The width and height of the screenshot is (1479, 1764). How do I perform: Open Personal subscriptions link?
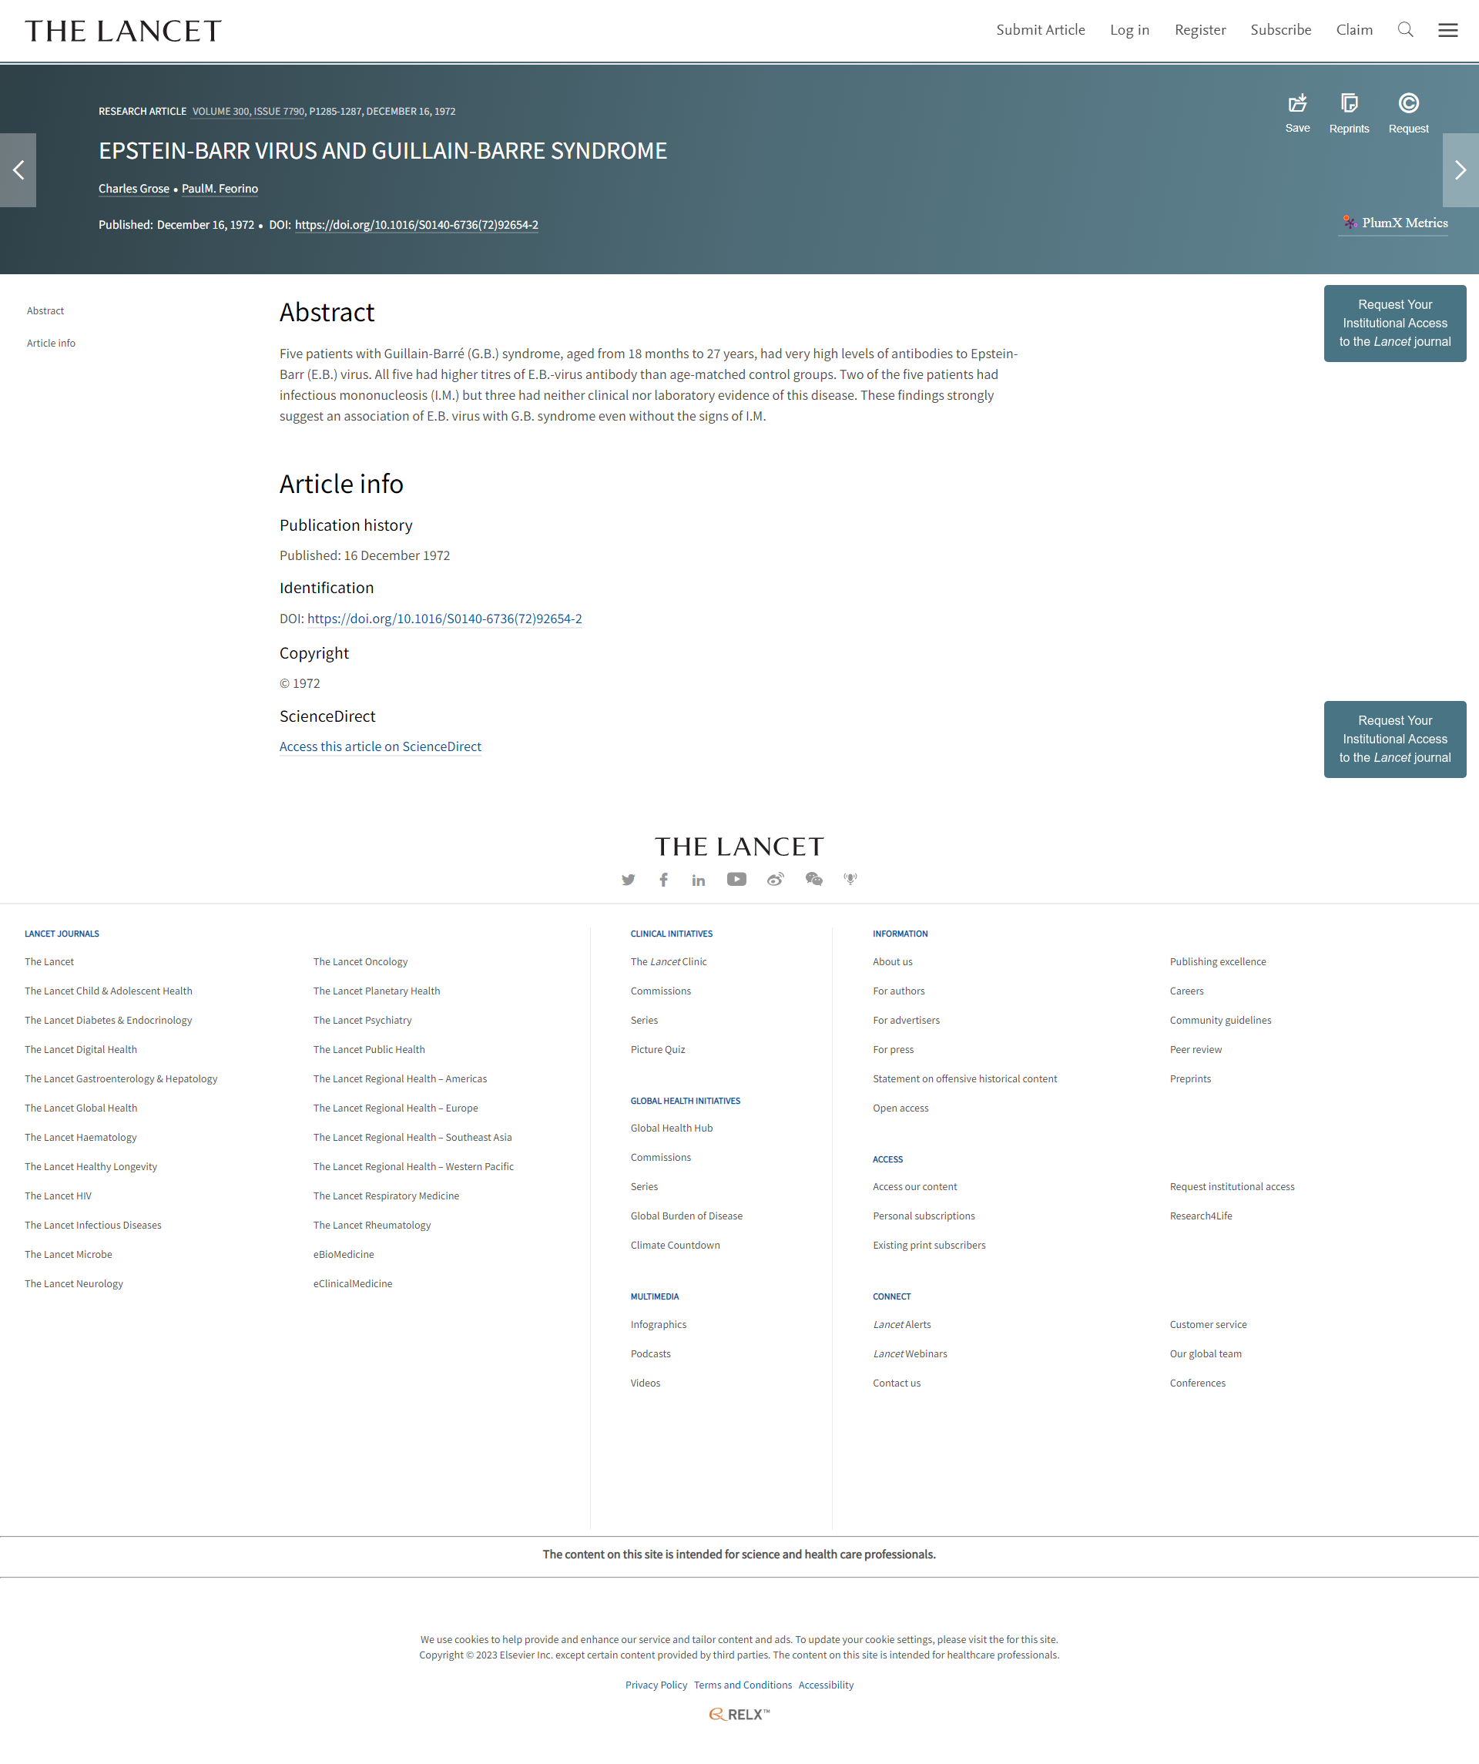tap(924, 1216)
